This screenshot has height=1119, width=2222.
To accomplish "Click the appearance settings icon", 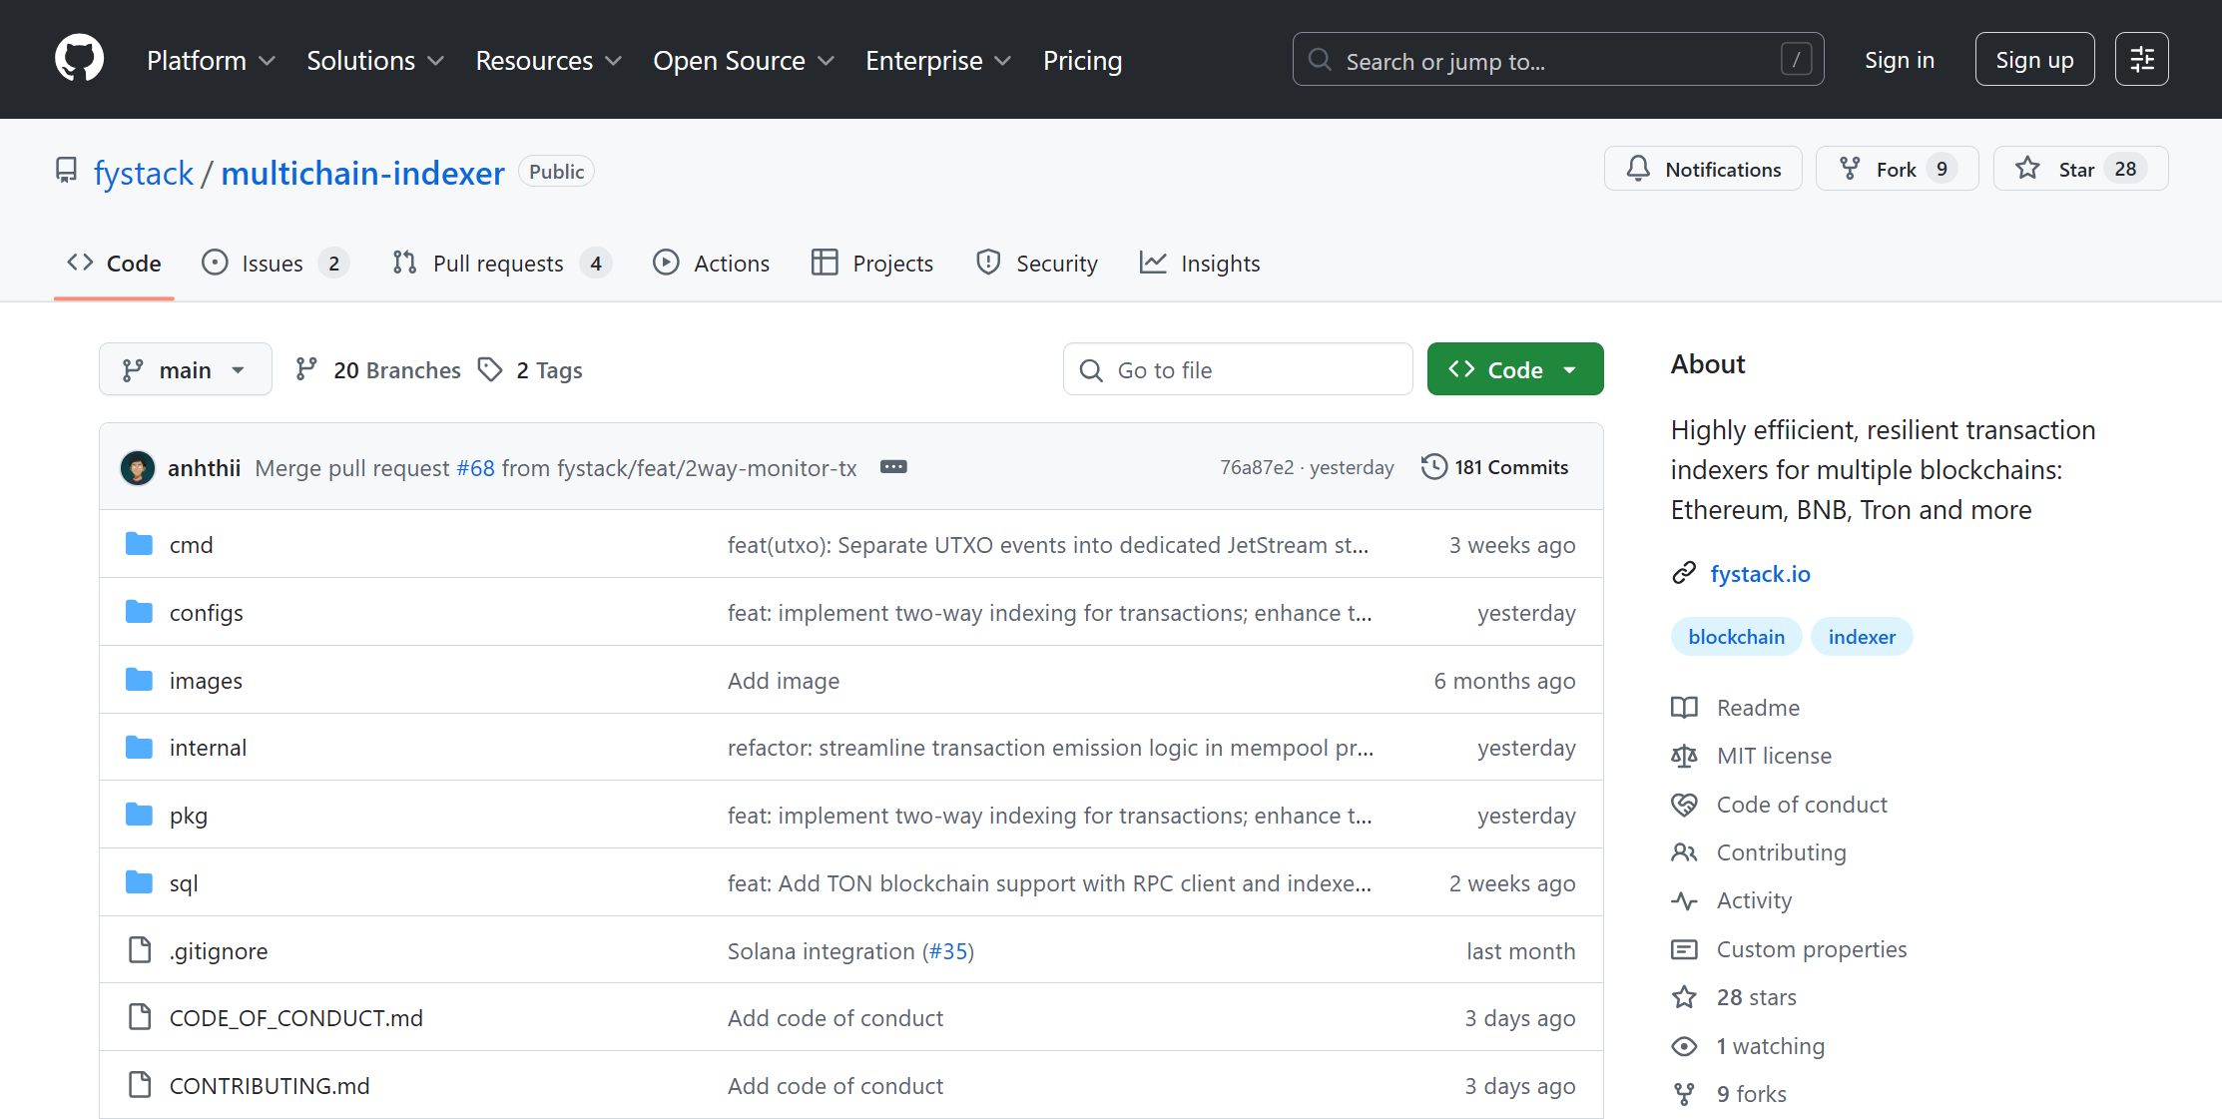I will point(2141,60).
